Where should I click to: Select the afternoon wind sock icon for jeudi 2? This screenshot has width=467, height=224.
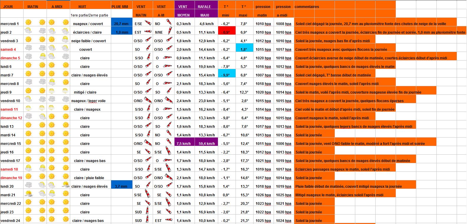tap(170, 30)
